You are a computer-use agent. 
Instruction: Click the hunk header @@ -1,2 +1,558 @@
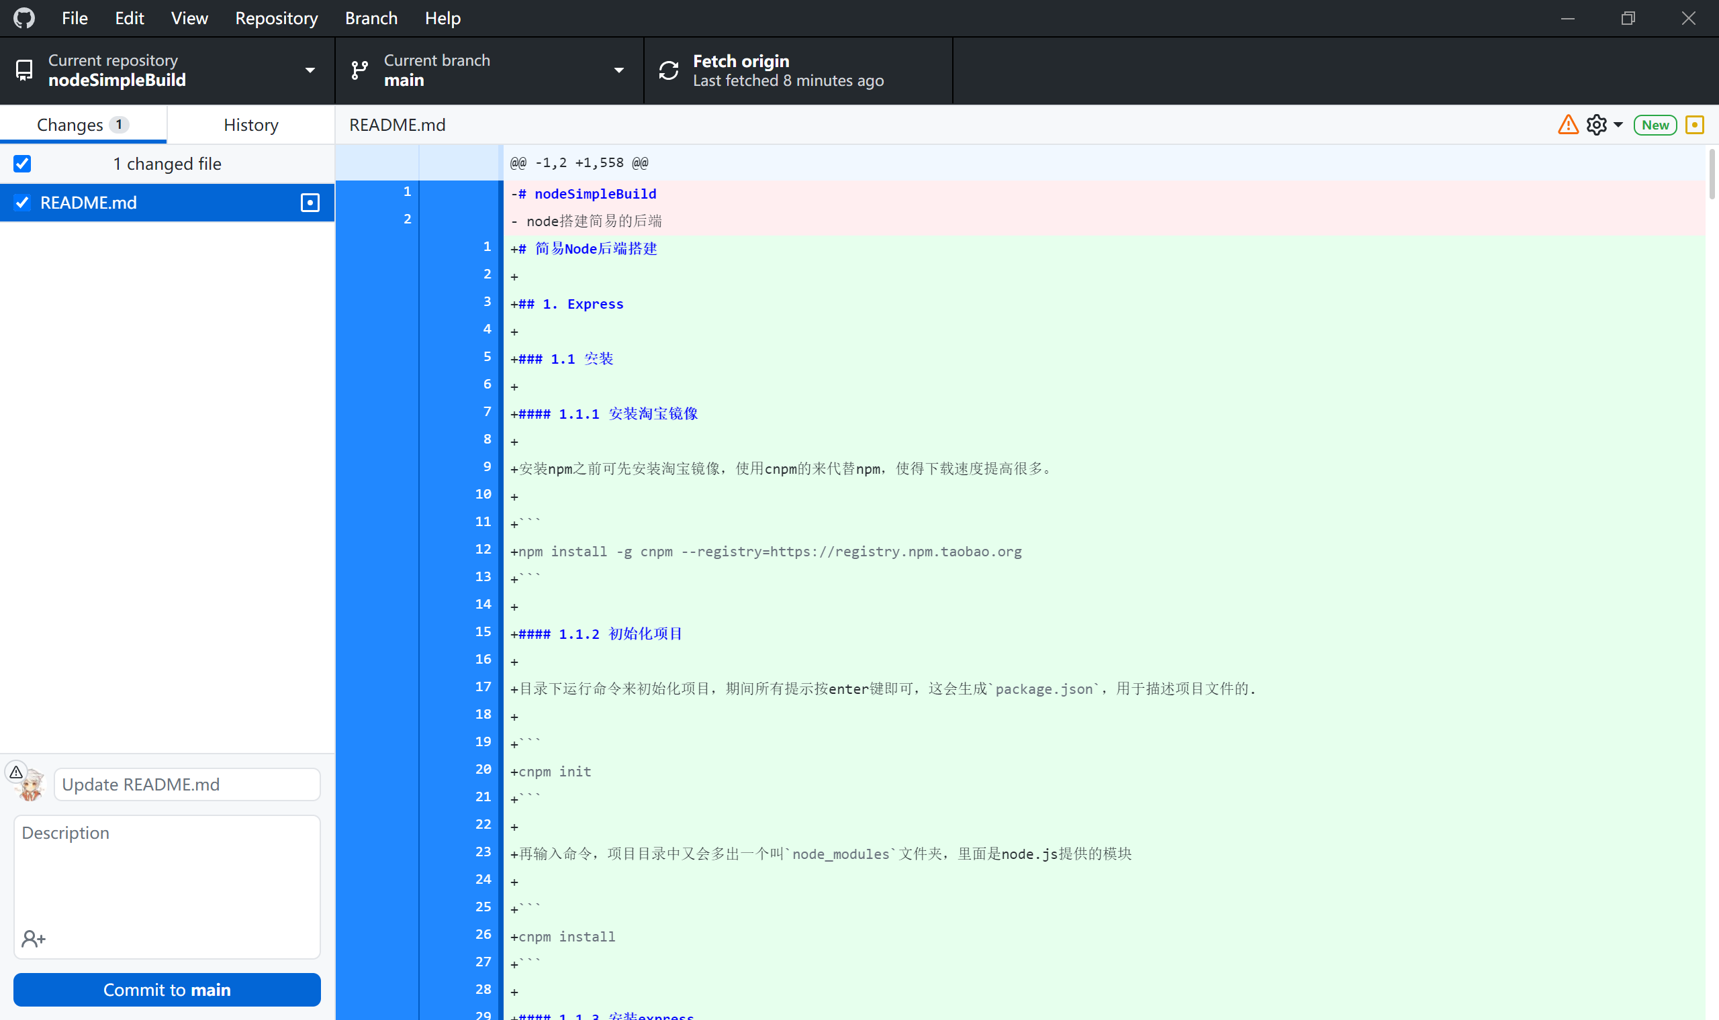tap(579, 163)
